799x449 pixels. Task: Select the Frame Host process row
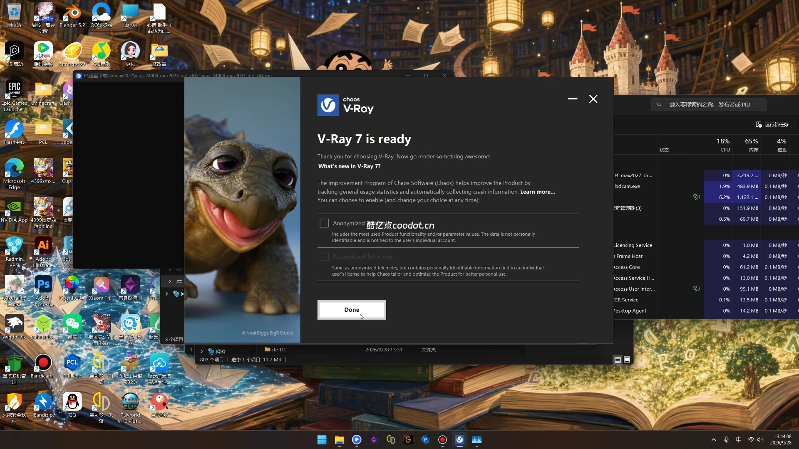(x=706, y=256)
